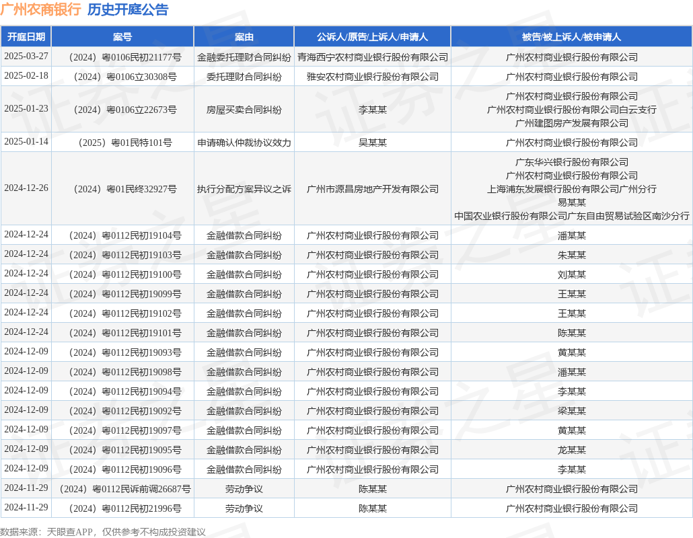Click plaintiff 吴某某
This screenshot has height=538, width=693.
coord(373,142)
